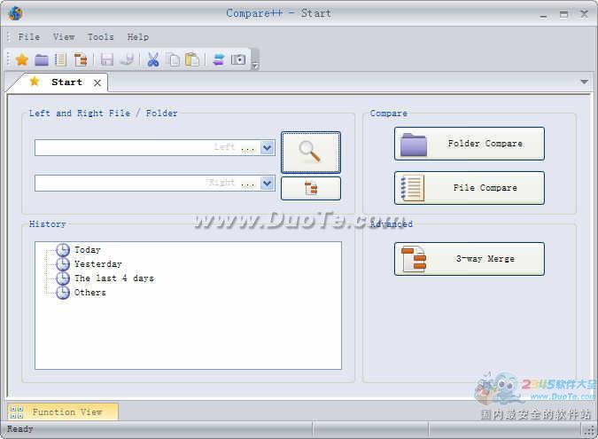Click the 3-way Merge button
The height and width of the screenshot is (439, 598).
point(470,259)
